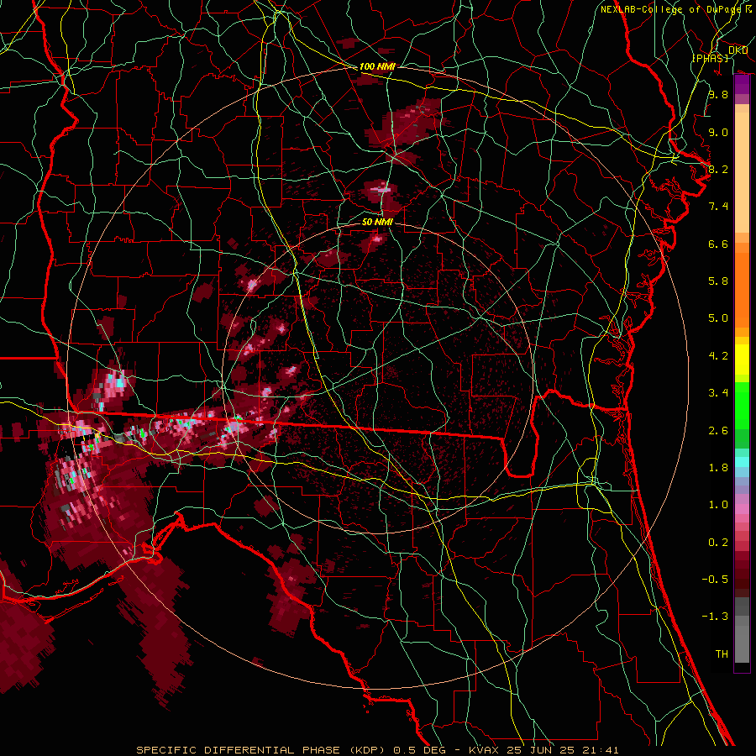The image size is (756, 756).
Task: Pick the pink color bar segment
Action: pos(742,509)
